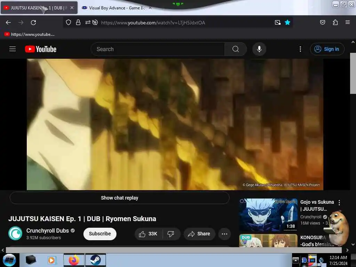Open the Firefox application menu
This screenshot has height=267, width=356.
[347, 22]
